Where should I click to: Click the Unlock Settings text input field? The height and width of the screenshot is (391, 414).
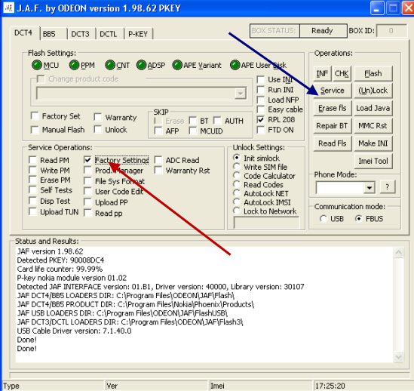[x=267, y=223]
